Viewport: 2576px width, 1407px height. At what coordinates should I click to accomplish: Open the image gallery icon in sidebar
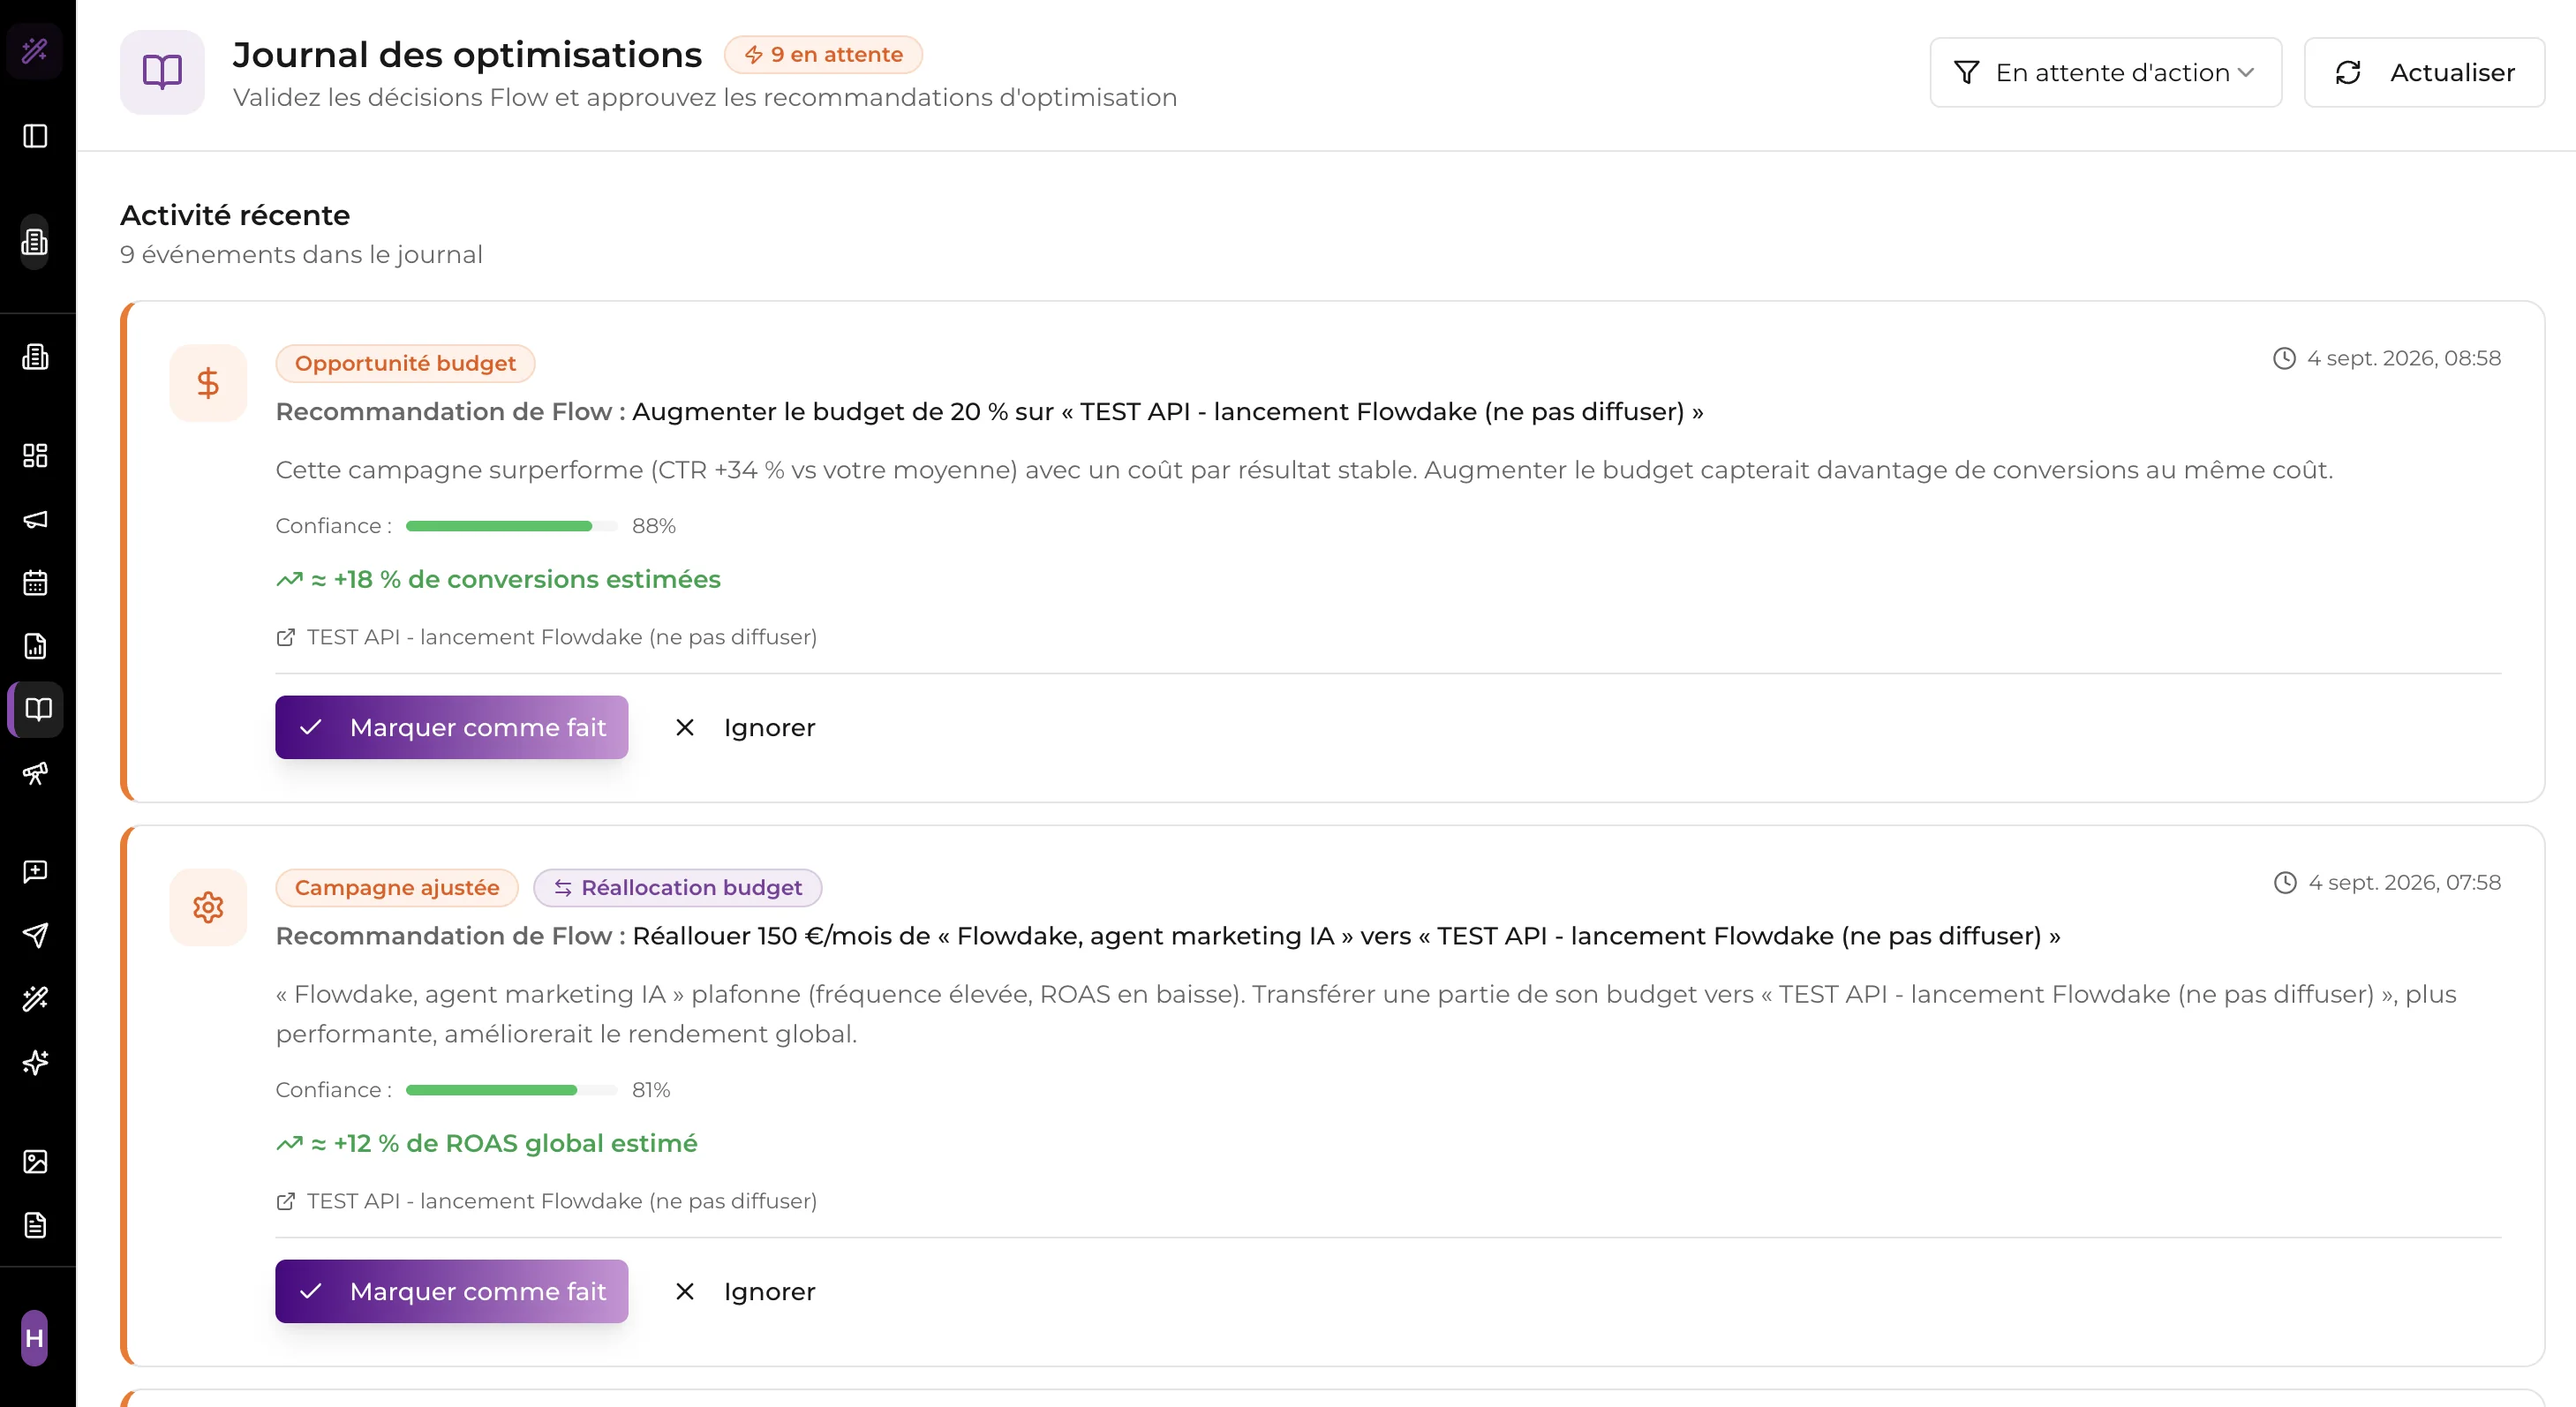tap(35, 1162)
